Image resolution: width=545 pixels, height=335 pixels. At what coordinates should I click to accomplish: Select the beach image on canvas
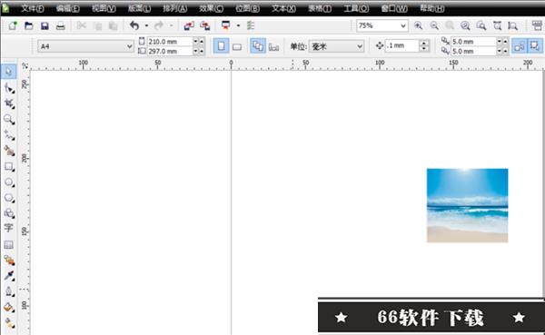click(x=468, y=205)
